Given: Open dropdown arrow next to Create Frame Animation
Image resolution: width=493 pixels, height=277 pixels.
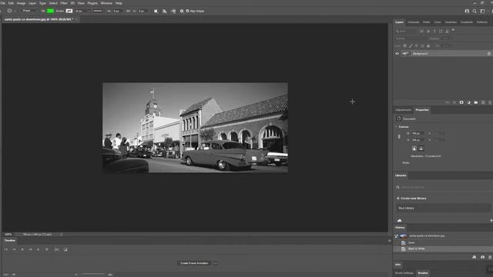Looking at the screenshot, I should coord(216,263).
